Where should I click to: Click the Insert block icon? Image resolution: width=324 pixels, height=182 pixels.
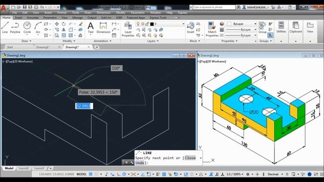[190, 28]
